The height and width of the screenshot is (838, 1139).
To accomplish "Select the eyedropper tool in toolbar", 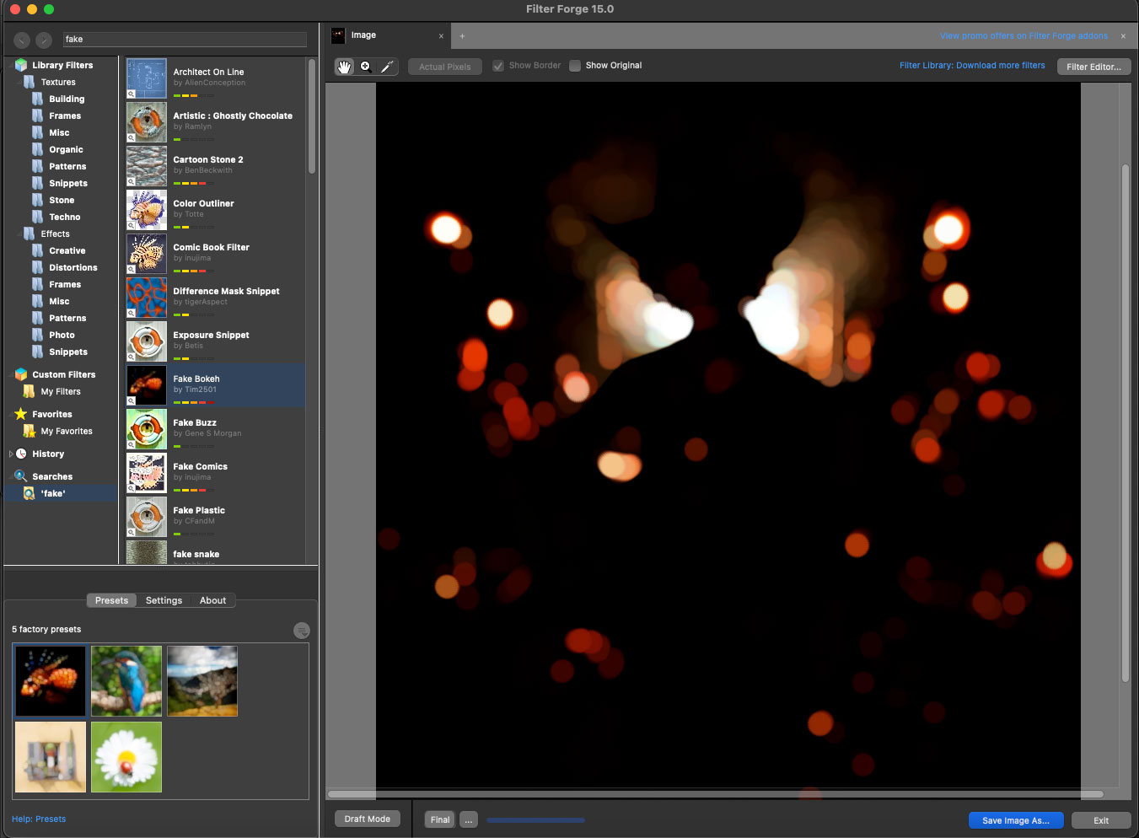I will [387, 67].
